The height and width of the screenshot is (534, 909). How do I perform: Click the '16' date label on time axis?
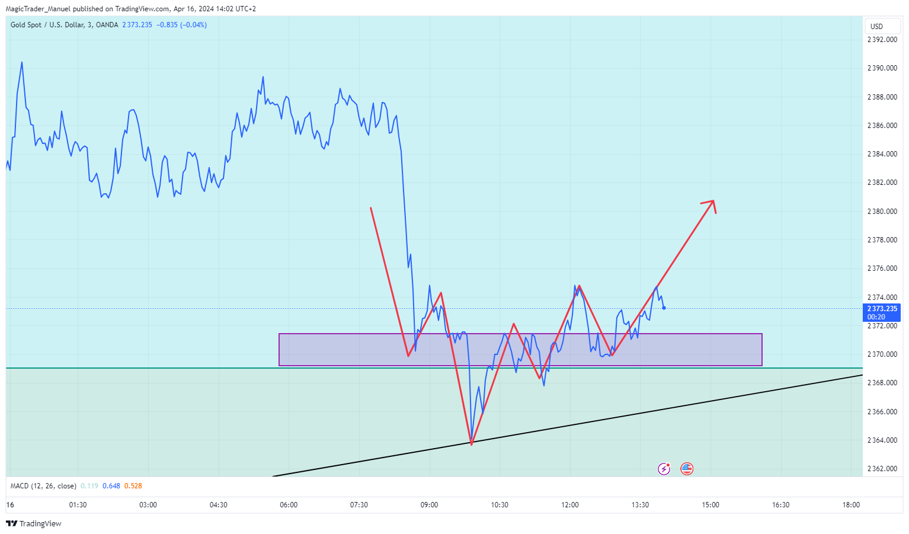coord(10,505)
